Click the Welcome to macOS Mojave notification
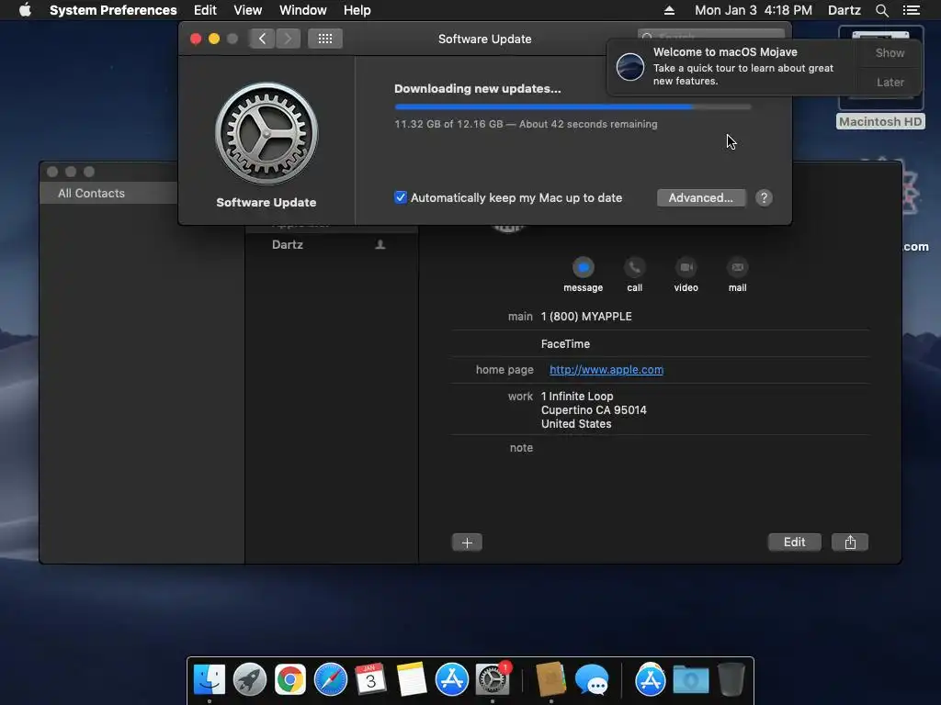Image resolution: width=941 pixels, height=705 pixels. click(x=732, y=66)
